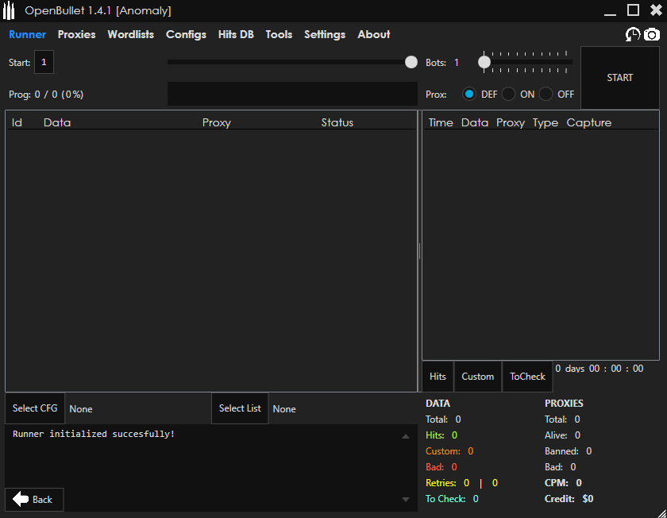Open the Settings tab
667x518 pixels.
[x=325, y=34]
